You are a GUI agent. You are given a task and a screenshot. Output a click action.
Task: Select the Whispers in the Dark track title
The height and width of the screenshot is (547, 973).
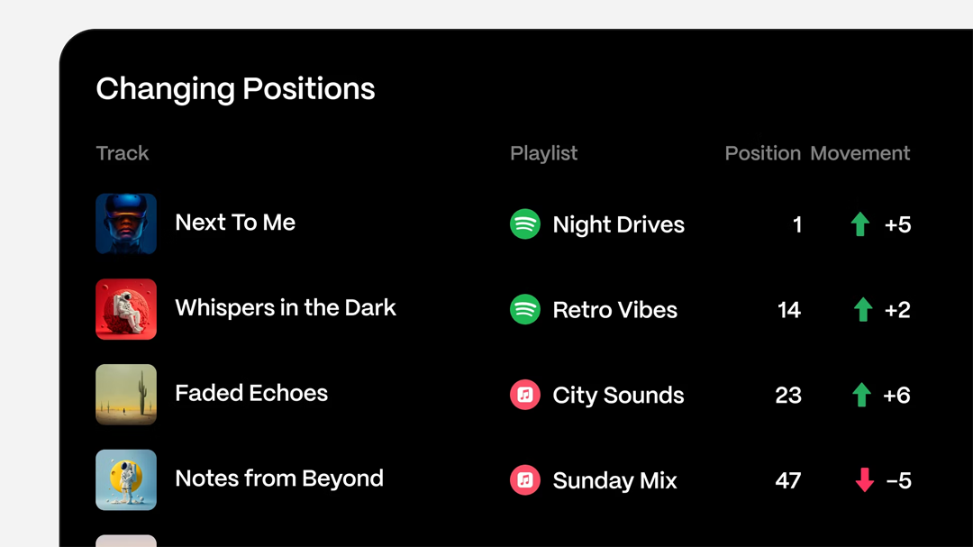[x=286, y=308]
